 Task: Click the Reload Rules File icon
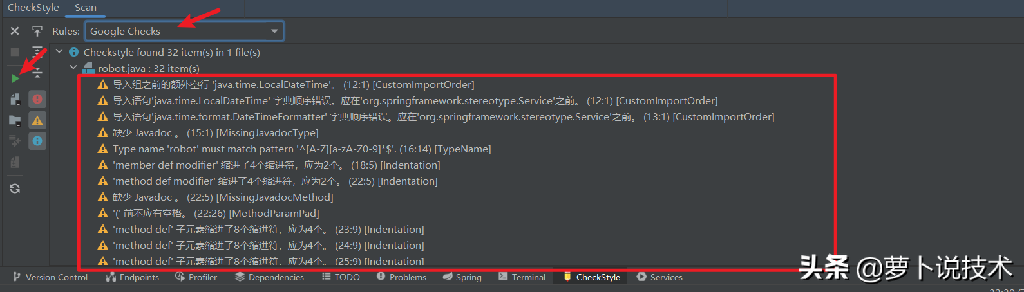[x=15, y=188]
